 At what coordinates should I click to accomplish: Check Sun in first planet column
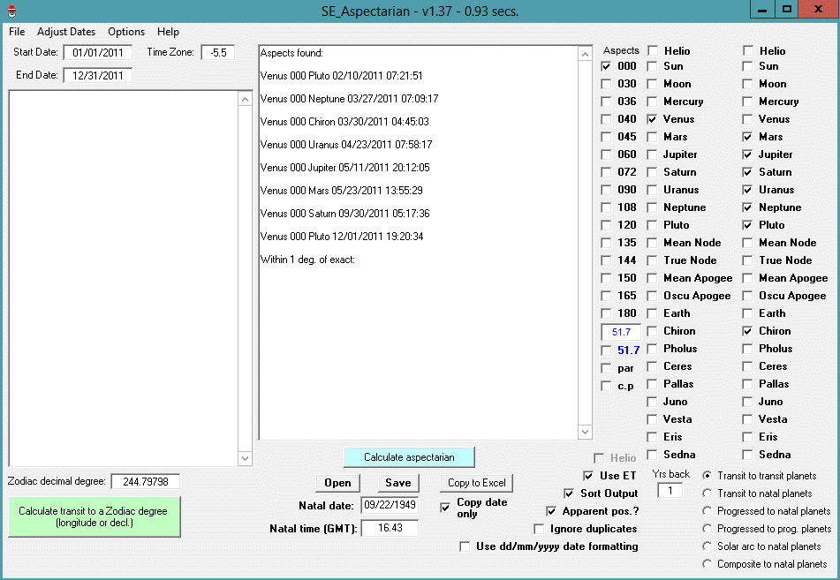(652, 66)
